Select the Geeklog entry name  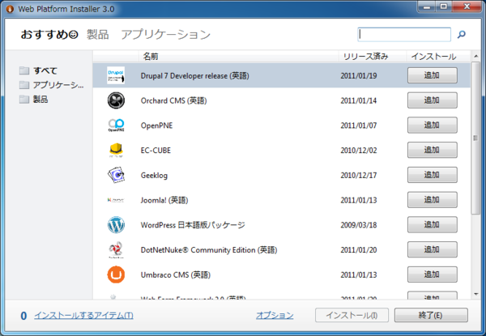pyautogui.click(x=154, y=175)
